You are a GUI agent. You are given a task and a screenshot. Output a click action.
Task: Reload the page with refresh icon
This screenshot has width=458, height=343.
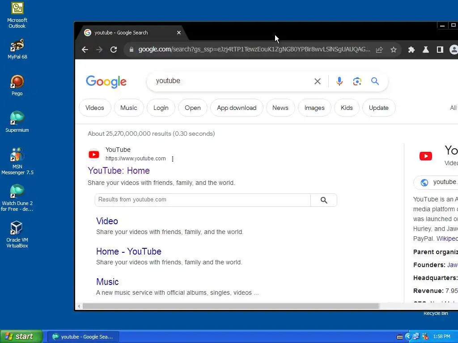[114, 50]
